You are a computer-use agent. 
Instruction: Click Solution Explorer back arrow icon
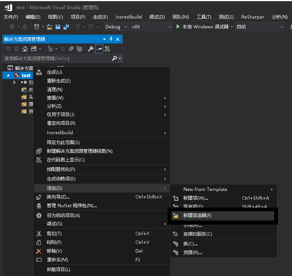[x=8, y=49]
